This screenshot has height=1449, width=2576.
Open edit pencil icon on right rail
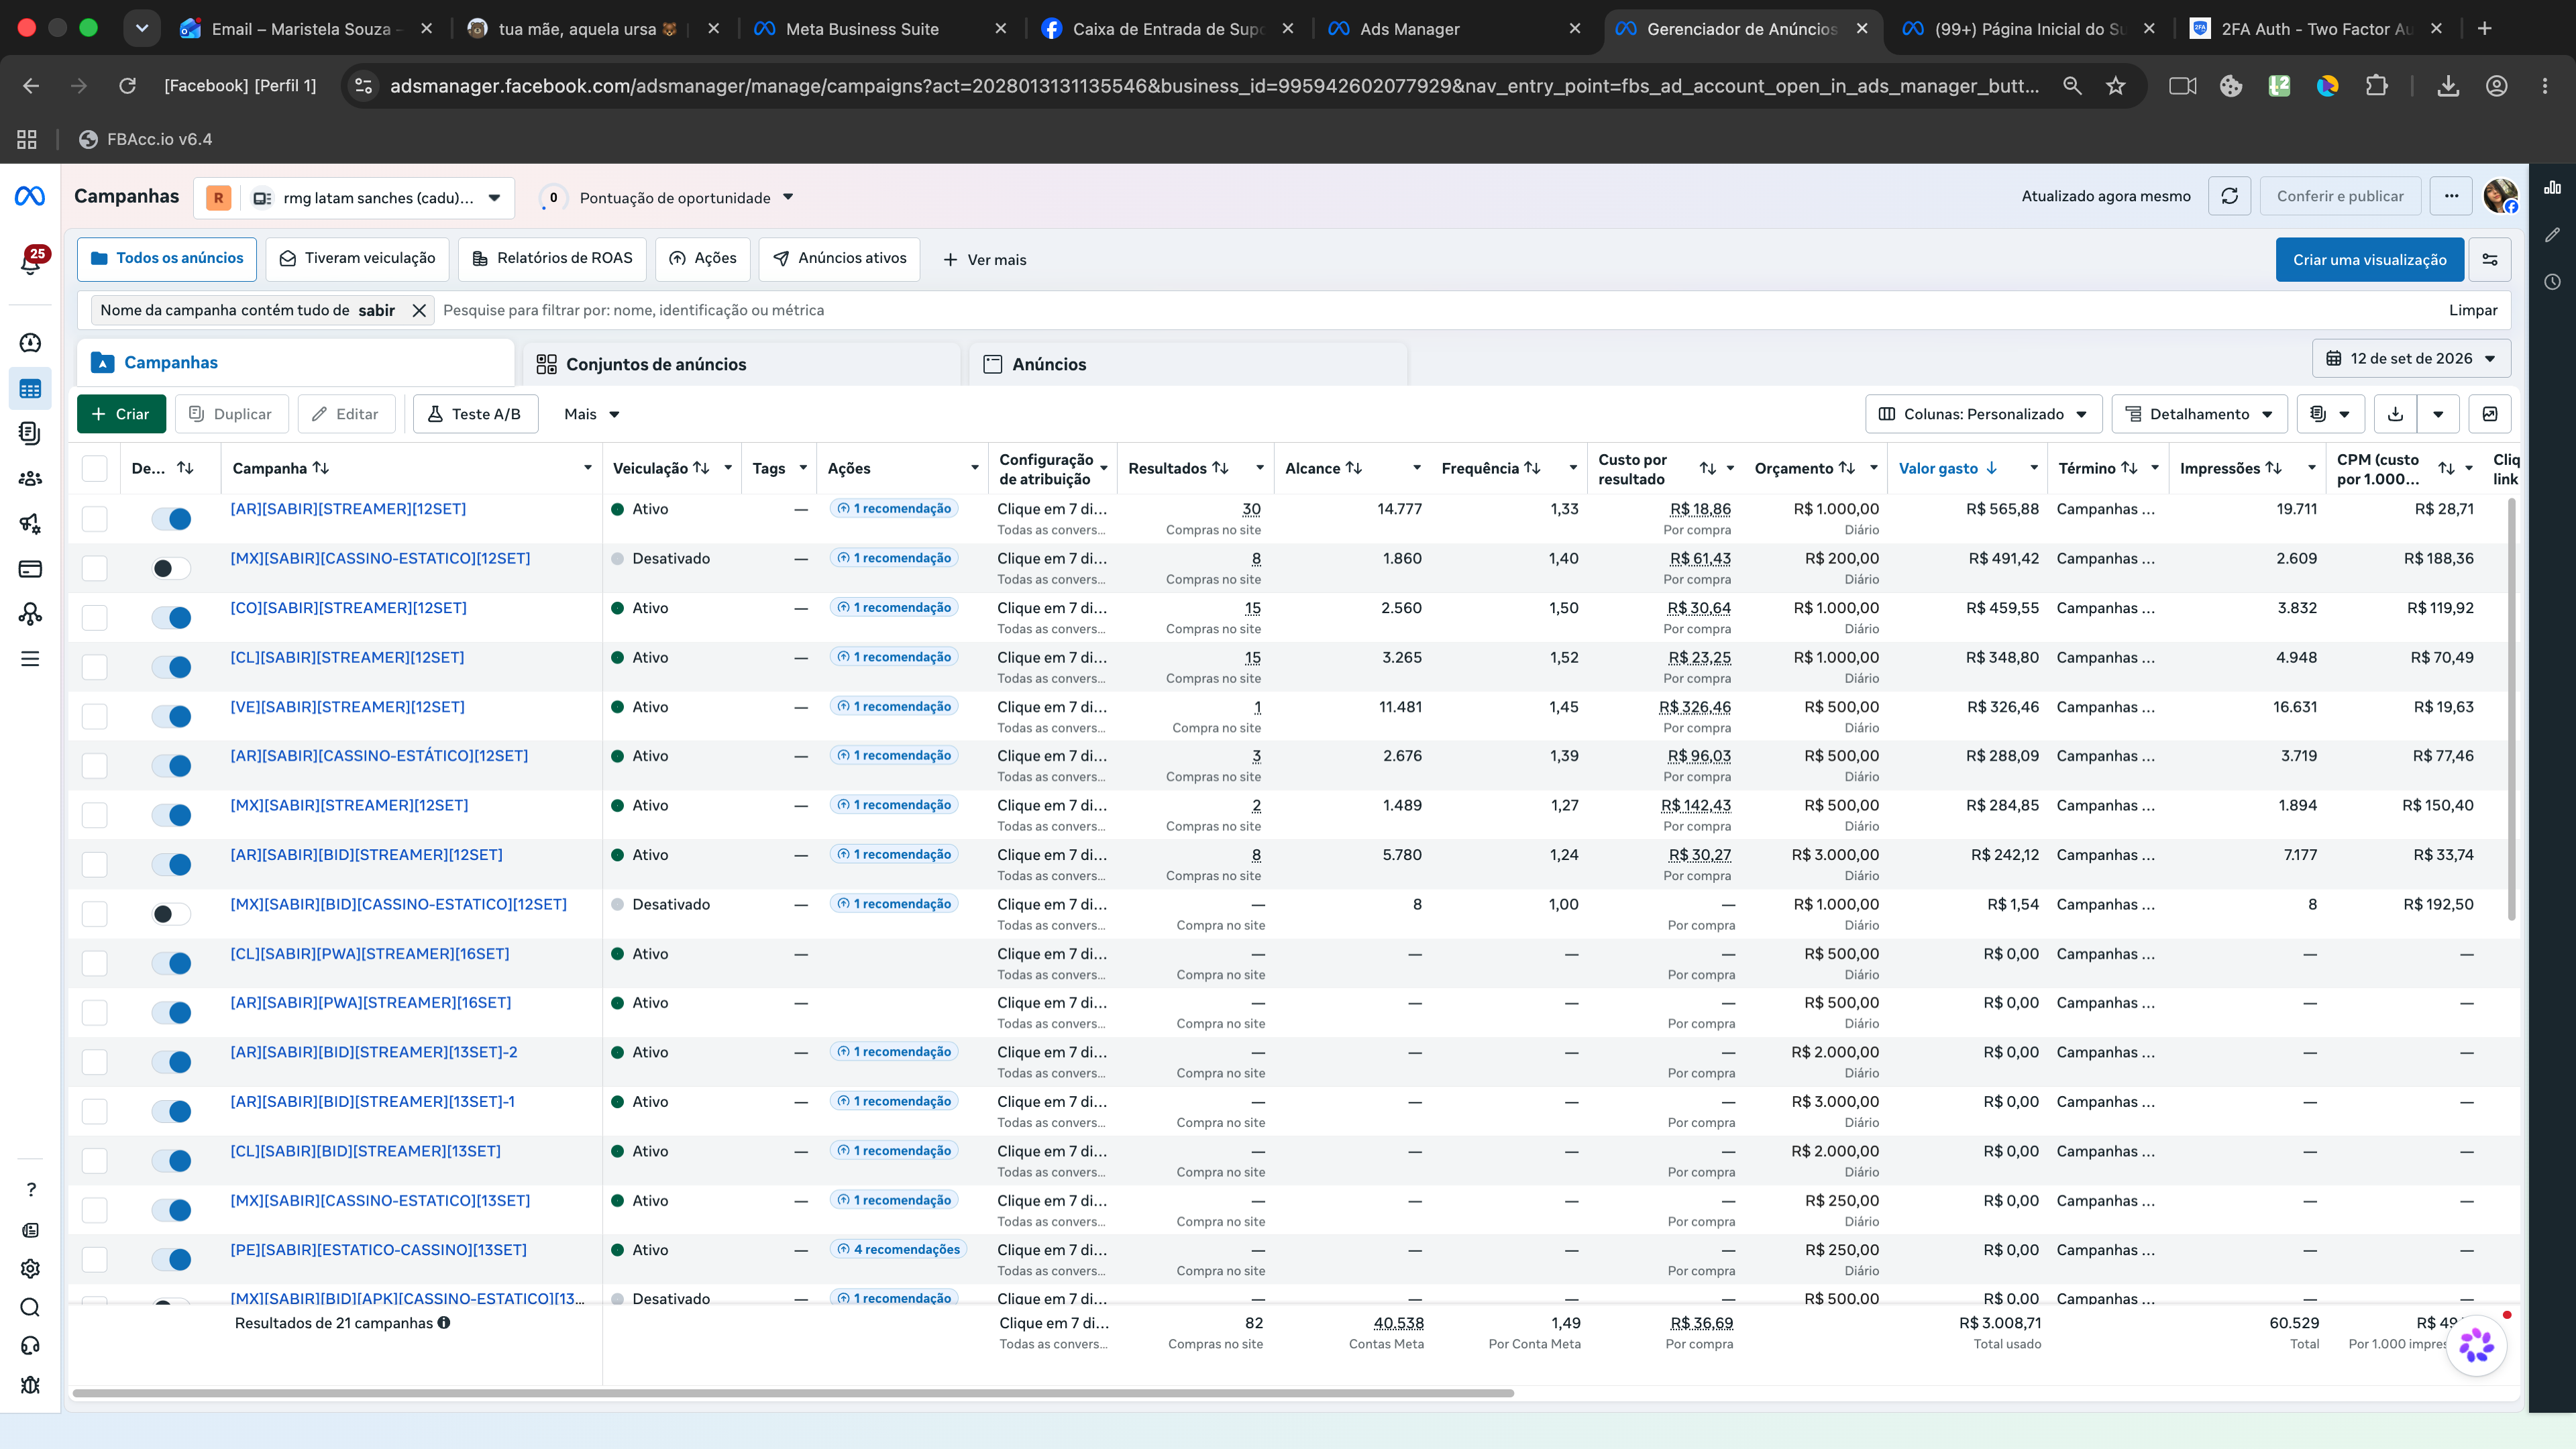click(2552, 235)
